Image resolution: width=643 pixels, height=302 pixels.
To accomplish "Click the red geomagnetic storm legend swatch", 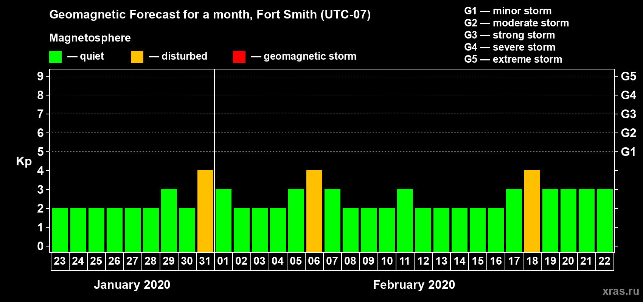I will tap(239, 57).
